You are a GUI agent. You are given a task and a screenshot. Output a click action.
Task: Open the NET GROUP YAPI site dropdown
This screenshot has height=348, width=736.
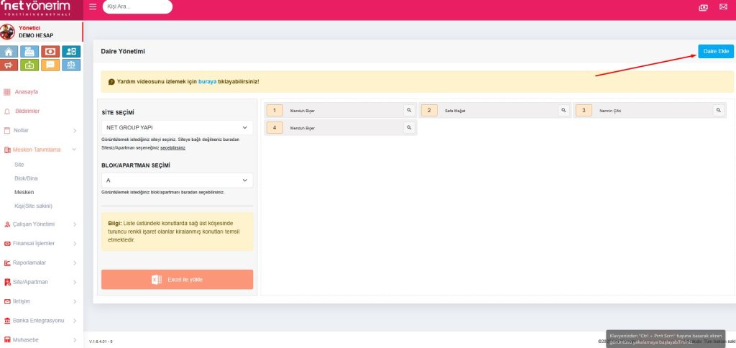175,127
